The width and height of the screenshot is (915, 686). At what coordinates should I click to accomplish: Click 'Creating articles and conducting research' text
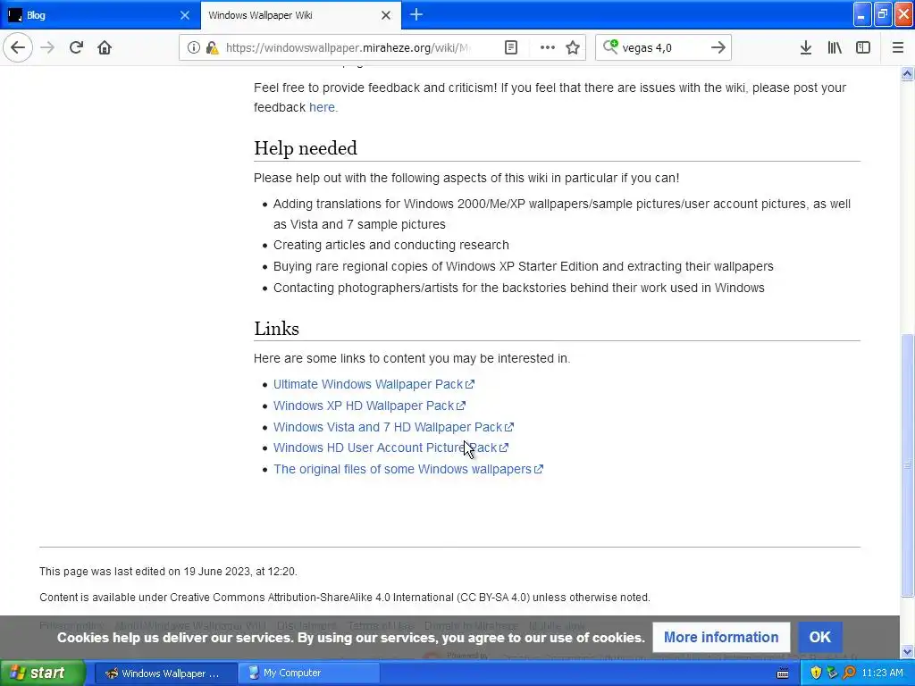(391, 245)
